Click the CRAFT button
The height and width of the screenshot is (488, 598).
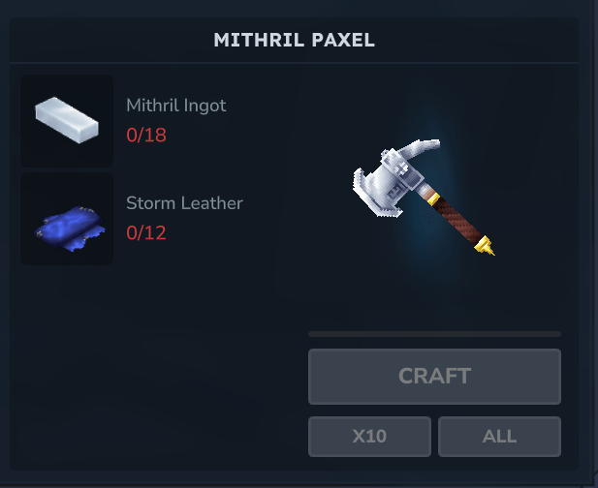(x=434, y=377)
